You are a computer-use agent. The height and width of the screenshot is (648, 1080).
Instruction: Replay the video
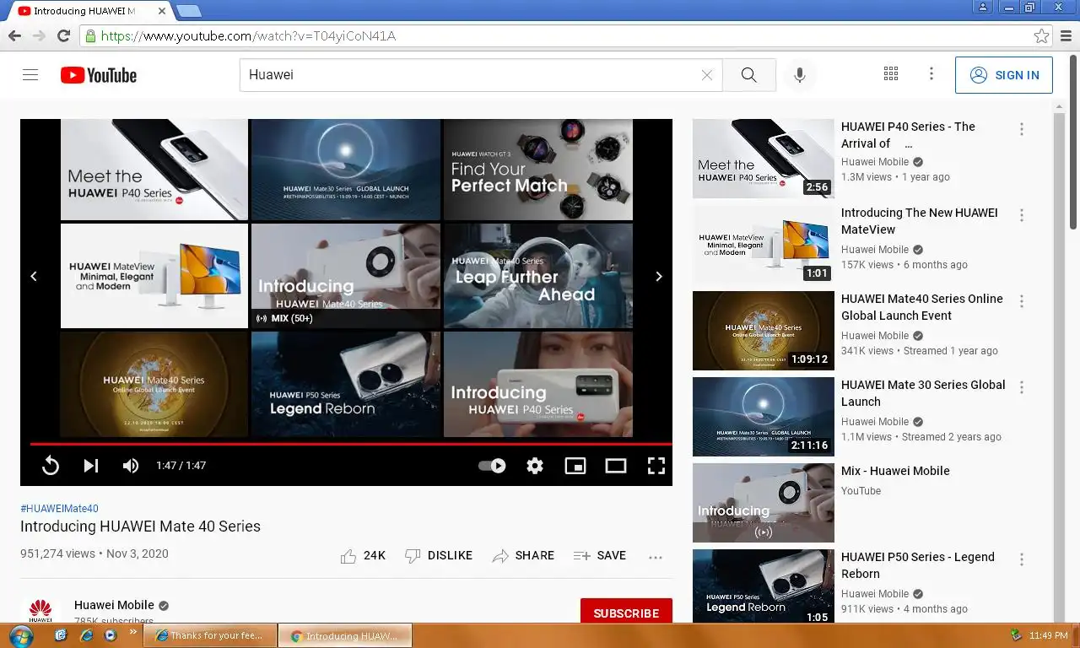click(x=51, y=466)
